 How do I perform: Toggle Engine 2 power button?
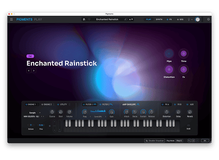click(42, 104)
